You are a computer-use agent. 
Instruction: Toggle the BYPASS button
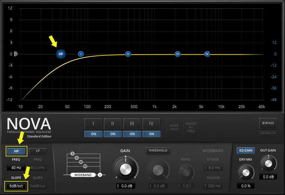coord(268,123)
